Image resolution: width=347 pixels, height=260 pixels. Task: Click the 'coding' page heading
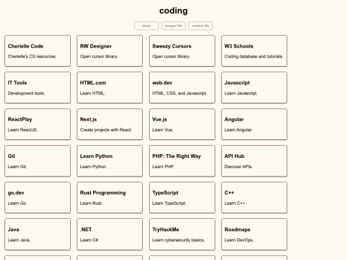(x=173, y=11)
